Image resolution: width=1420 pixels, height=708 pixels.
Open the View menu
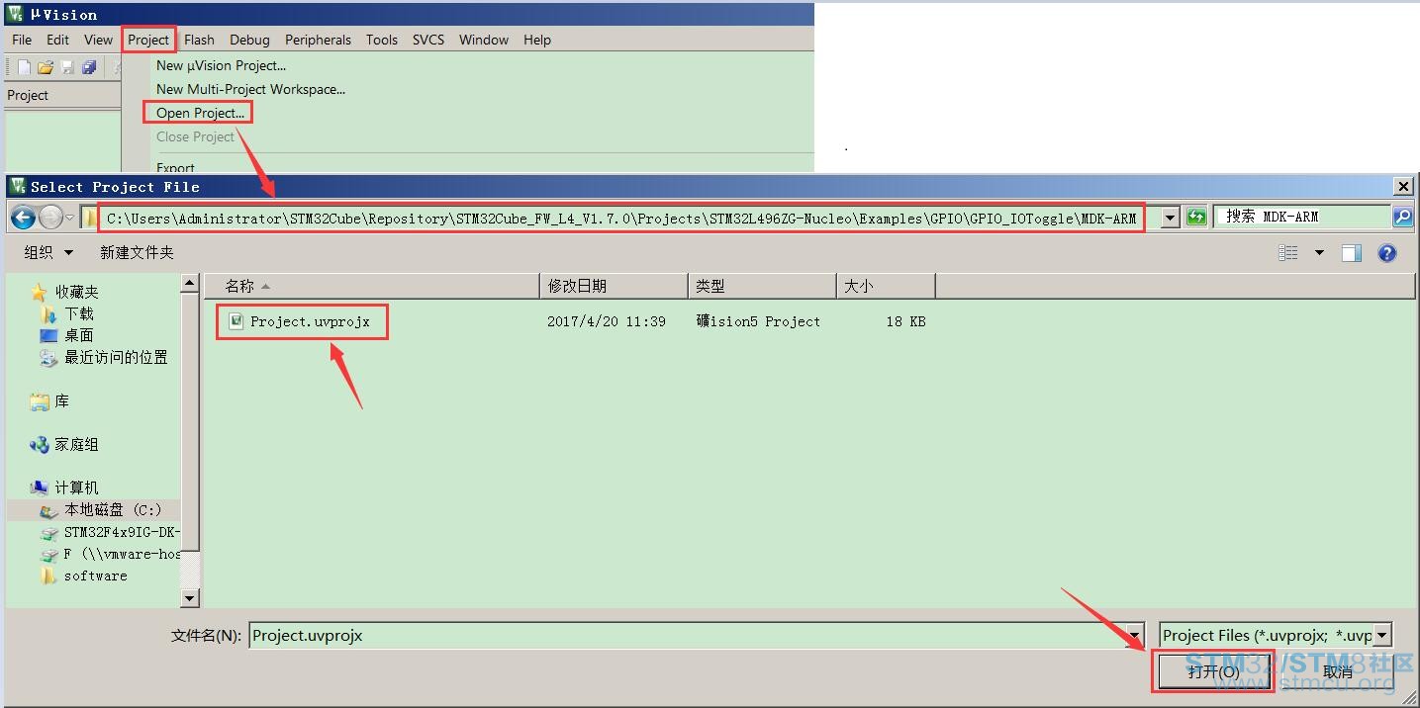(98, 40)
